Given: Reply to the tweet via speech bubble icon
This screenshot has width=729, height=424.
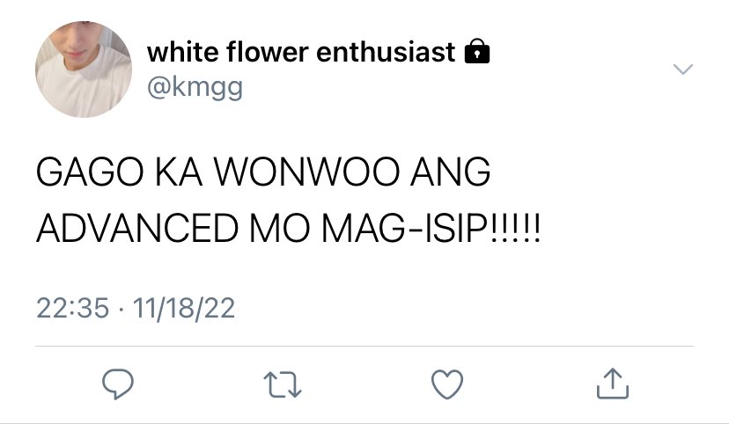Looking at the screenshot, I should (118, 384).
